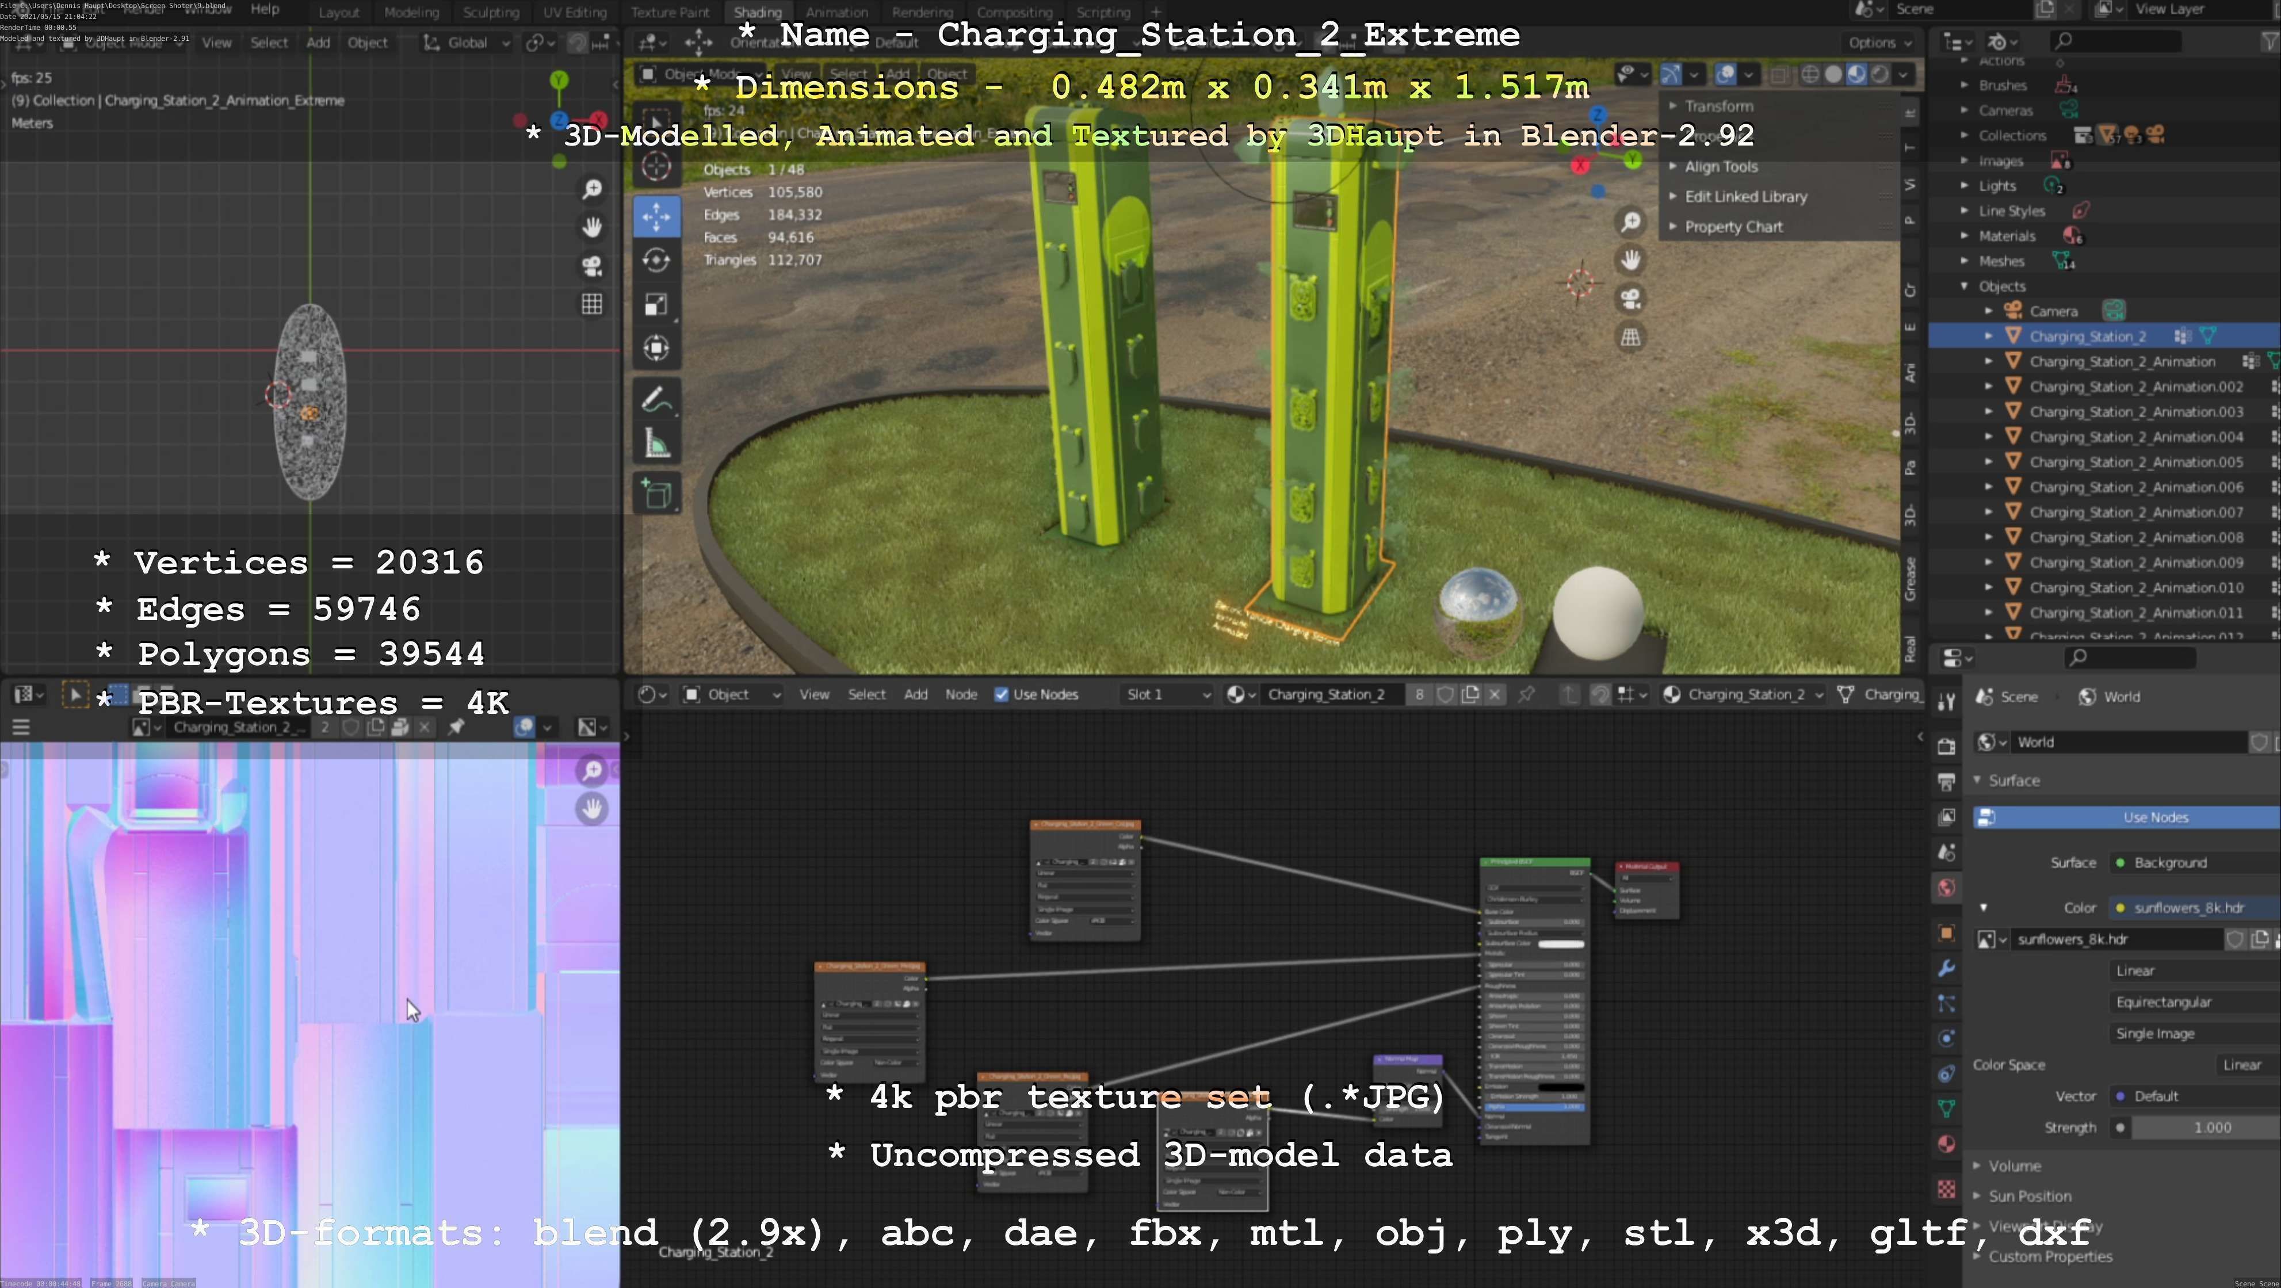Toggle camera view icon in main viewport

pos(1630,299)
